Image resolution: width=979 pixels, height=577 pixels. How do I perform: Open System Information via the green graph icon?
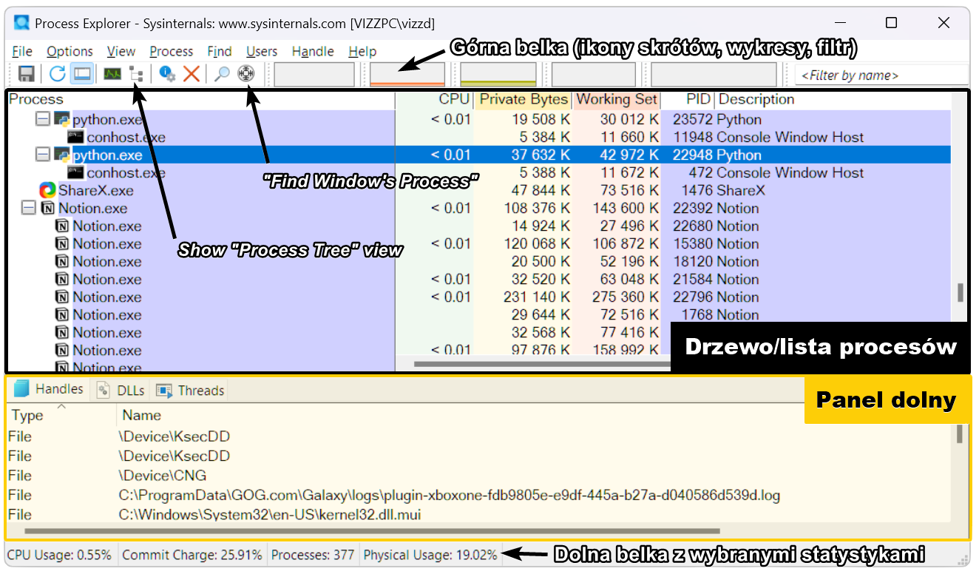(112, 74)
